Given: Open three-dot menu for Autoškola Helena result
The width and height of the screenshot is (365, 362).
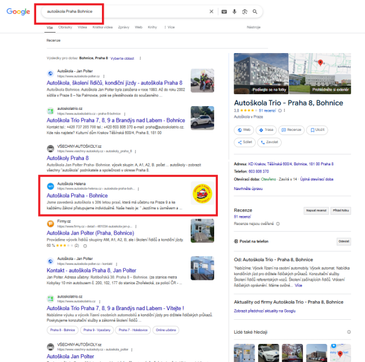Looking at the screenshot, I should [138, 189].
